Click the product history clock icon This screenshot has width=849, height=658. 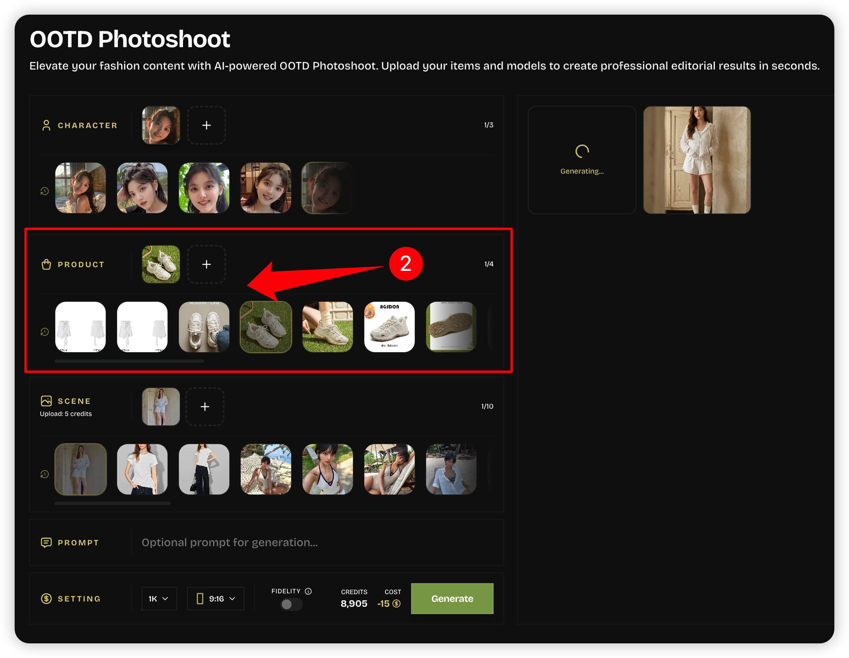(45, 332)
